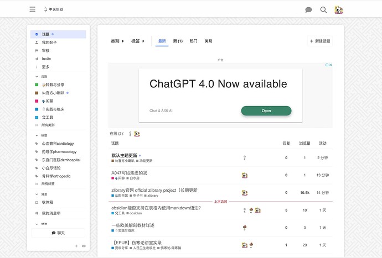Click the plus icon at sidebar bottom

(76, 246)
